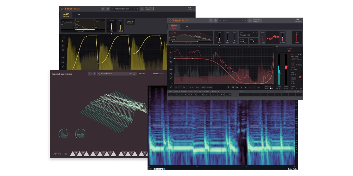Undo last edit in Drive editor

(x=250, y=87)
